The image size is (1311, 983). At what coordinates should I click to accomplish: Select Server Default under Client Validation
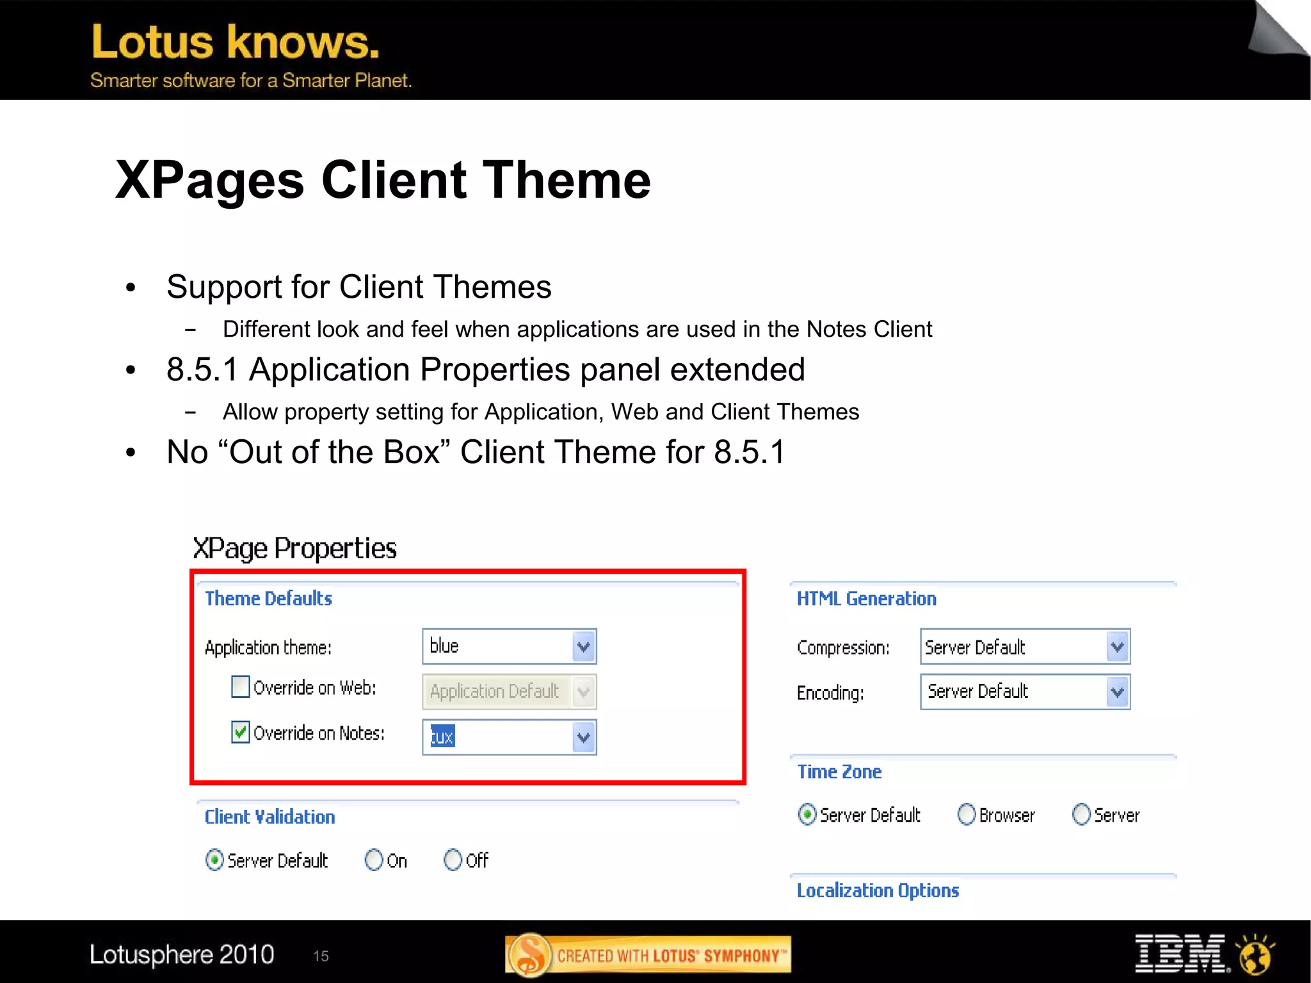(x=214, y=859)
